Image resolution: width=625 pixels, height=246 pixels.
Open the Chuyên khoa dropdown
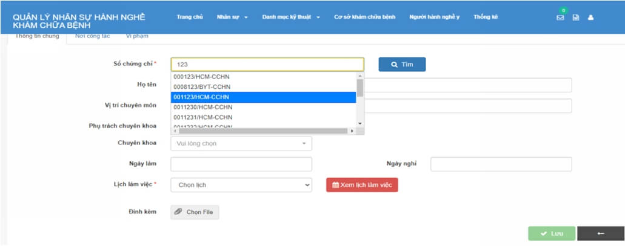point(241,144)
